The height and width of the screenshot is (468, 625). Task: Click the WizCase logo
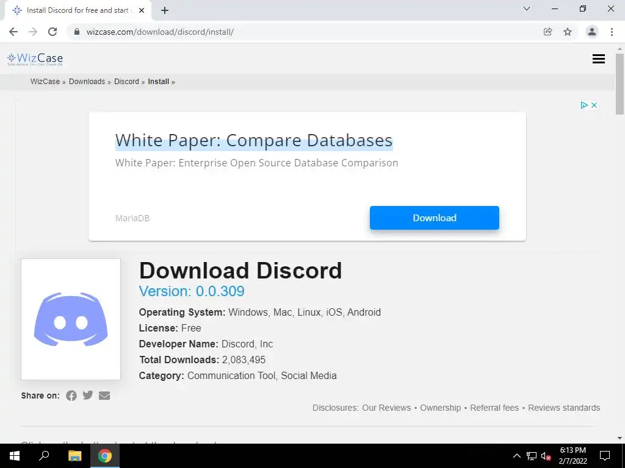point(35,59)
